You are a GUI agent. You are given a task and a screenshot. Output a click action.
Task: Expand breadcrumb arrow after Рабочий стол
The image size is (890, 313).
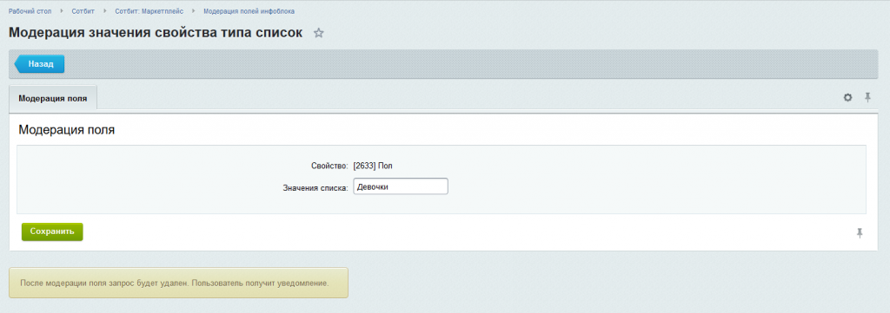62,11
